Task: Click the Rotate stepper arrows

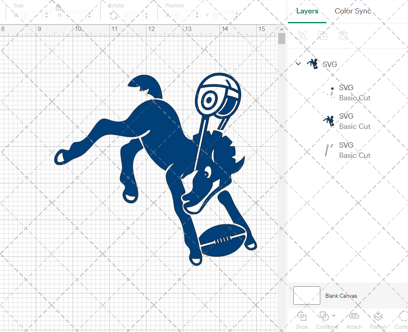Action: (146, 15)
